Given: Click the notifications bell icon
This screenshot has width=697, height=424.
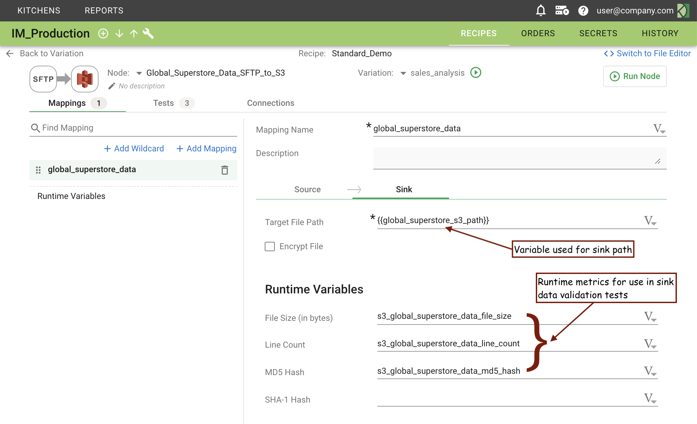Looking at the screenshot, I should (541, 10).
